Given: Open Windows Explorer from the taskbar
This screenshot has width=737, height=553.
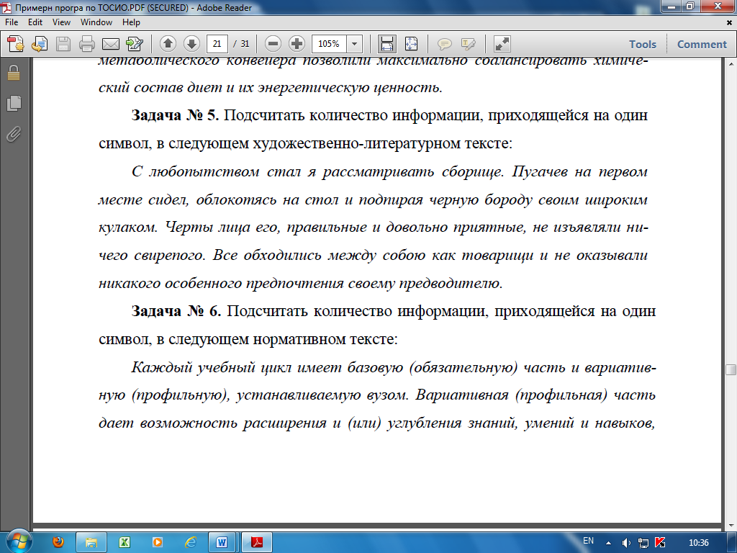Looking at the screenshot, I should click(91, 542).
